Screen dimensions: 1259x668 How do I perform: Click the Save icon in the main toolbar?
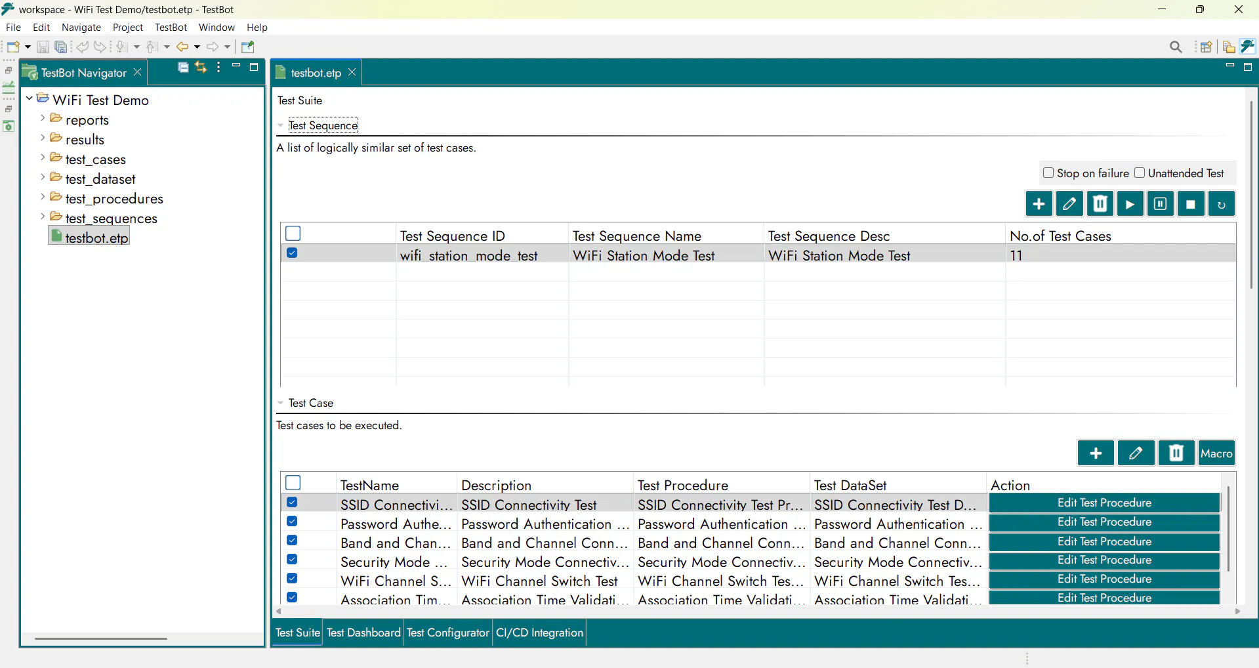[43, 47]
